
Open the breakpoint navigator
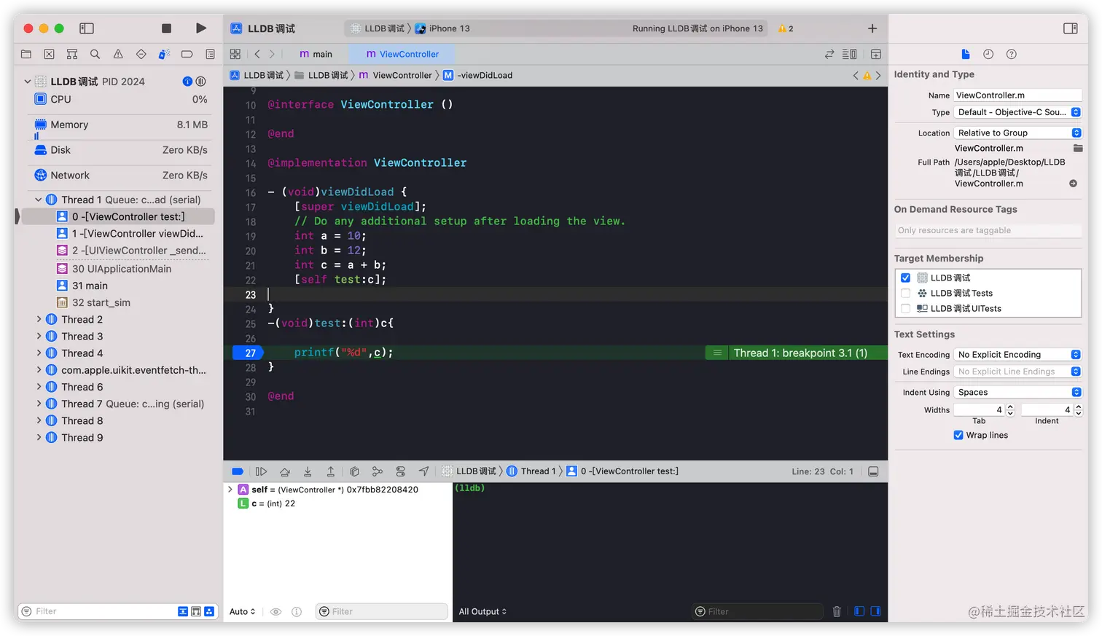coord(187,54)
